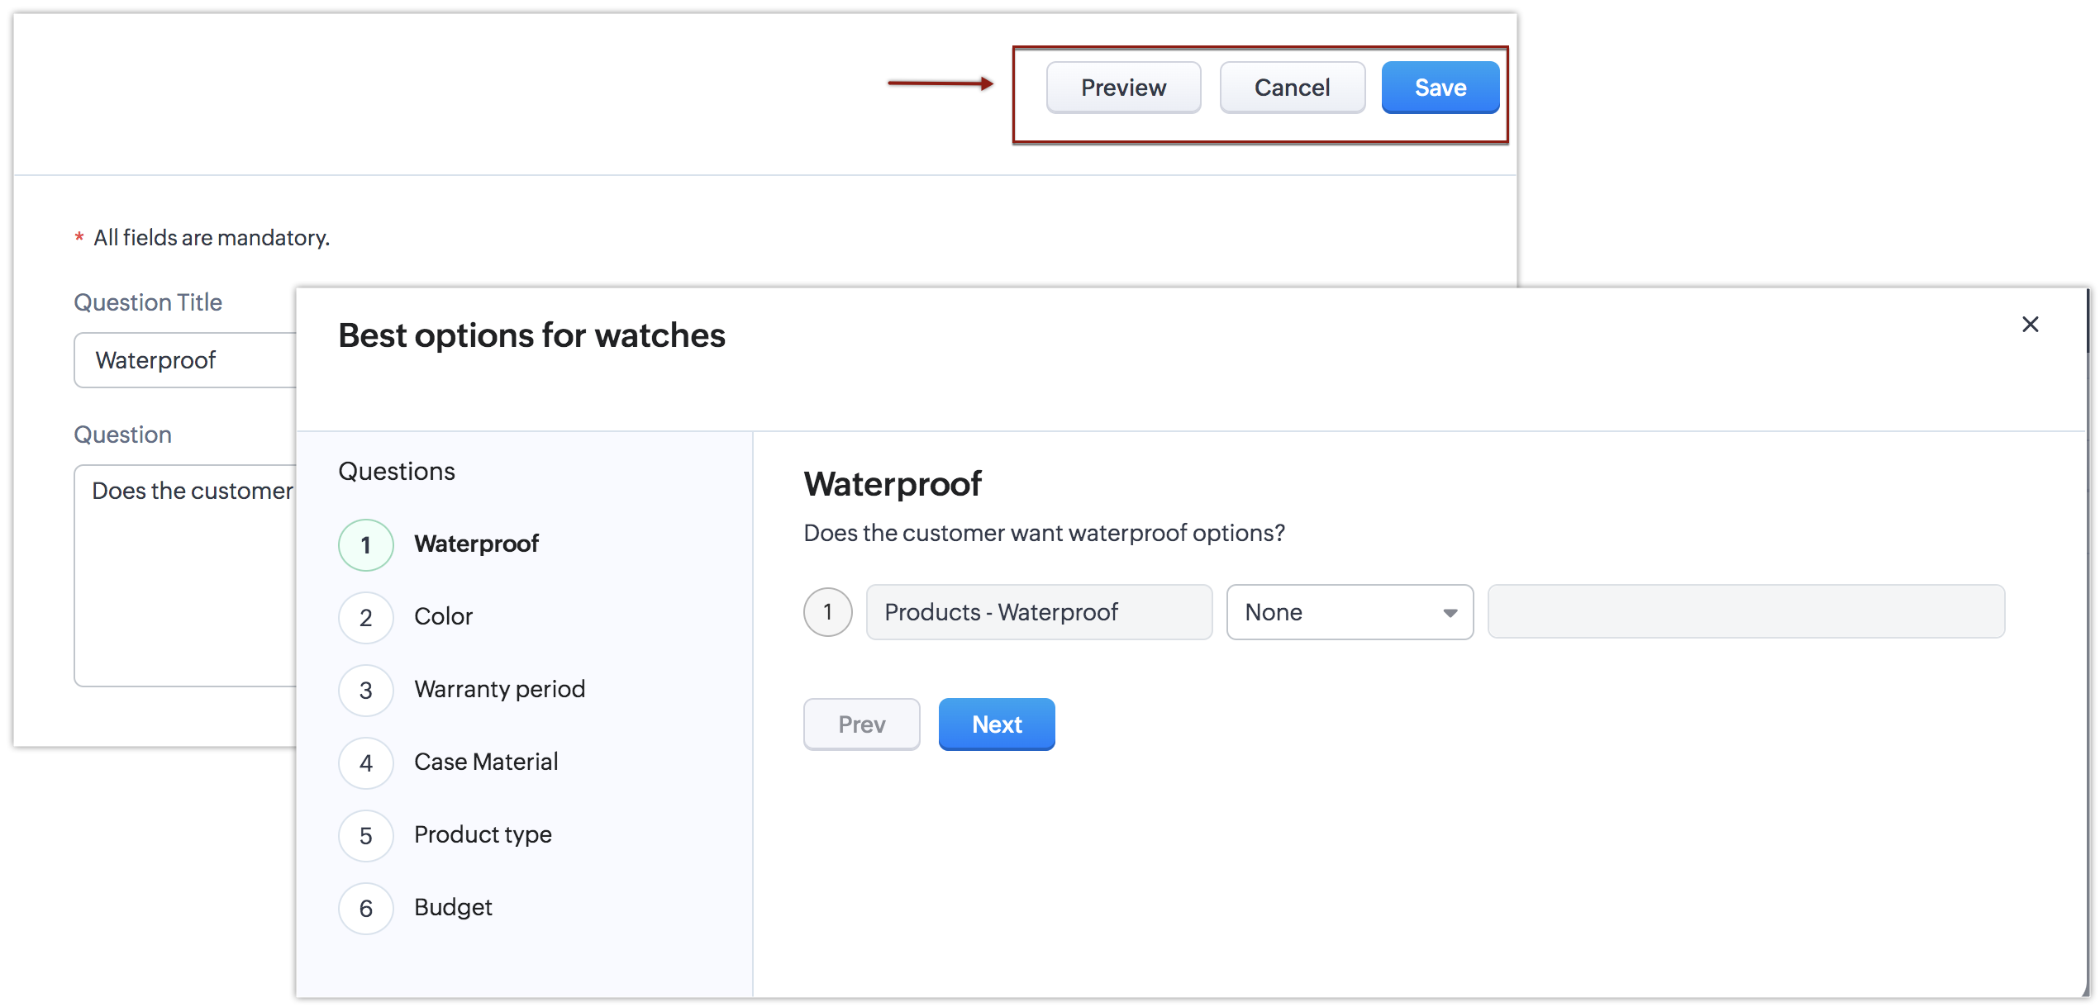2100x1007 pixels.
Task: Close the Best options for watches dialog
Action: [2030, 325]
